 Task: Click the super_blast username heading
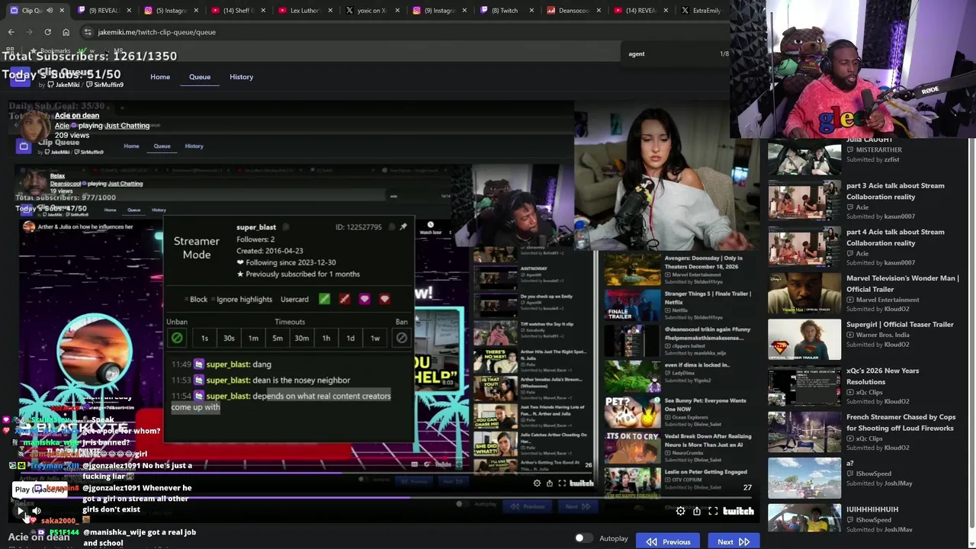click(256, 226)
